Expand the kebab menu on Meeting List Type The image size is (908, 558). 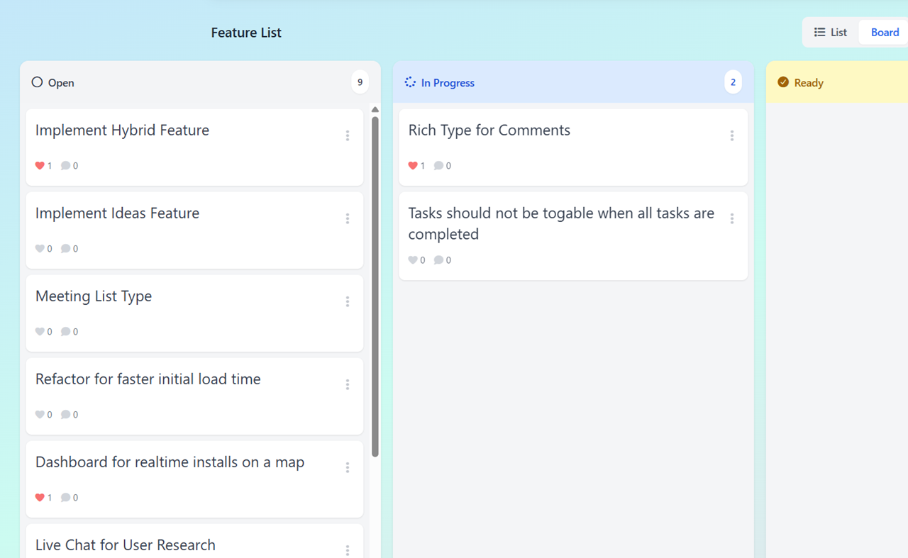[x=348, y=301]
